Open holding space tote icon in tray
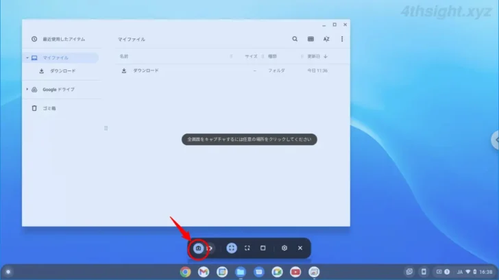499x280 pixels. click(x=409, y=272)
